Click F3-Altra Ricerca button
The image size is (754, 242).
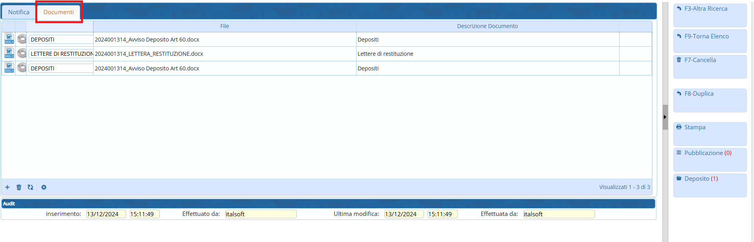coord(710,15)
